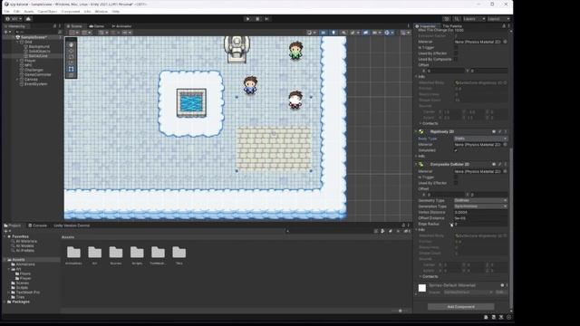Toggle Composite Collider Used By Effector checkbox

tap(456, 183)
